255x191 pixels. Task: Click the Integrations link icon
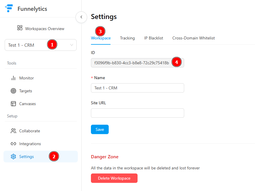(13, 144)
